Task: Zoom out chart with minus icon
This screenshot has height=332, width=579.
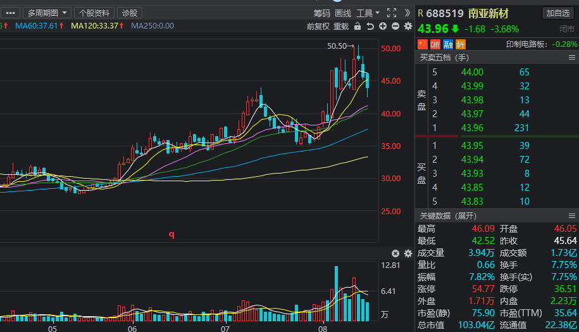Action: [x=395, y=27]
